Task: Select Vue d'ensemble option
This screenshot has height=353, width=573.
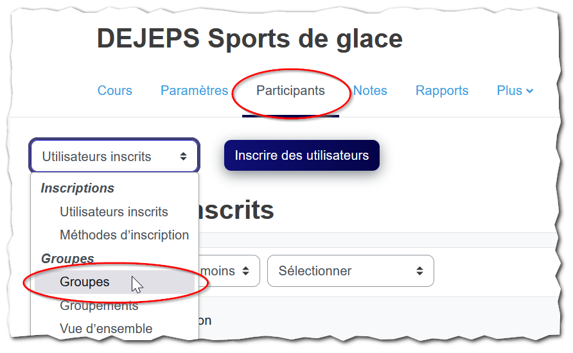Action: tap(106, 329)
